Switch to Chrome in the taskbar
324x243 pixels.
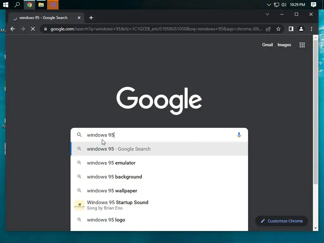coord(29,4)
